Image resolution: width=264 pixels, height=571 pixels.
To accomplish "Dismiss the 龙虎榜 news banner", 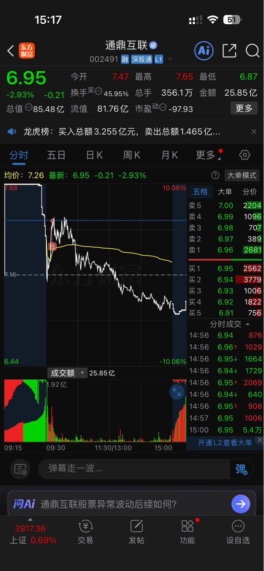I will coord(254,132).
